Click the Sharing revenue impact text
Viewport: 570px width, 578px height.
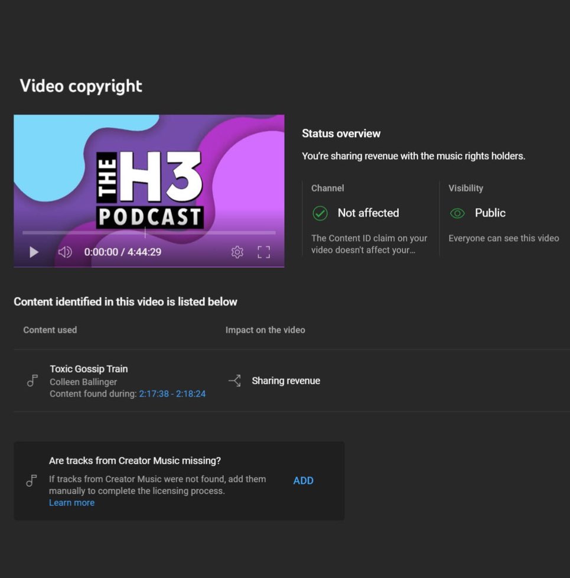point(286,381)
